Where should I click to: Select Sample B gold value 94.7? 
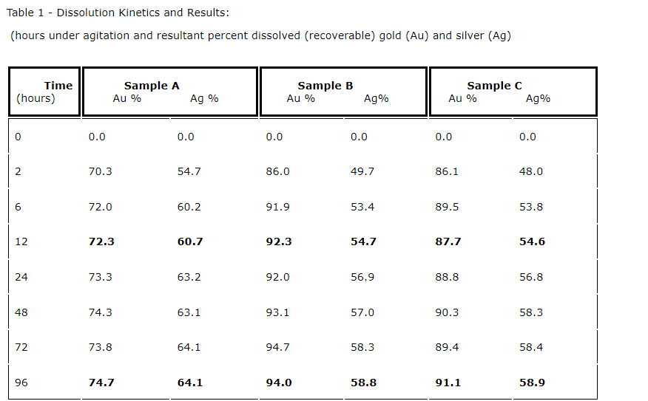pyautogui.click(x=277, y=347)
